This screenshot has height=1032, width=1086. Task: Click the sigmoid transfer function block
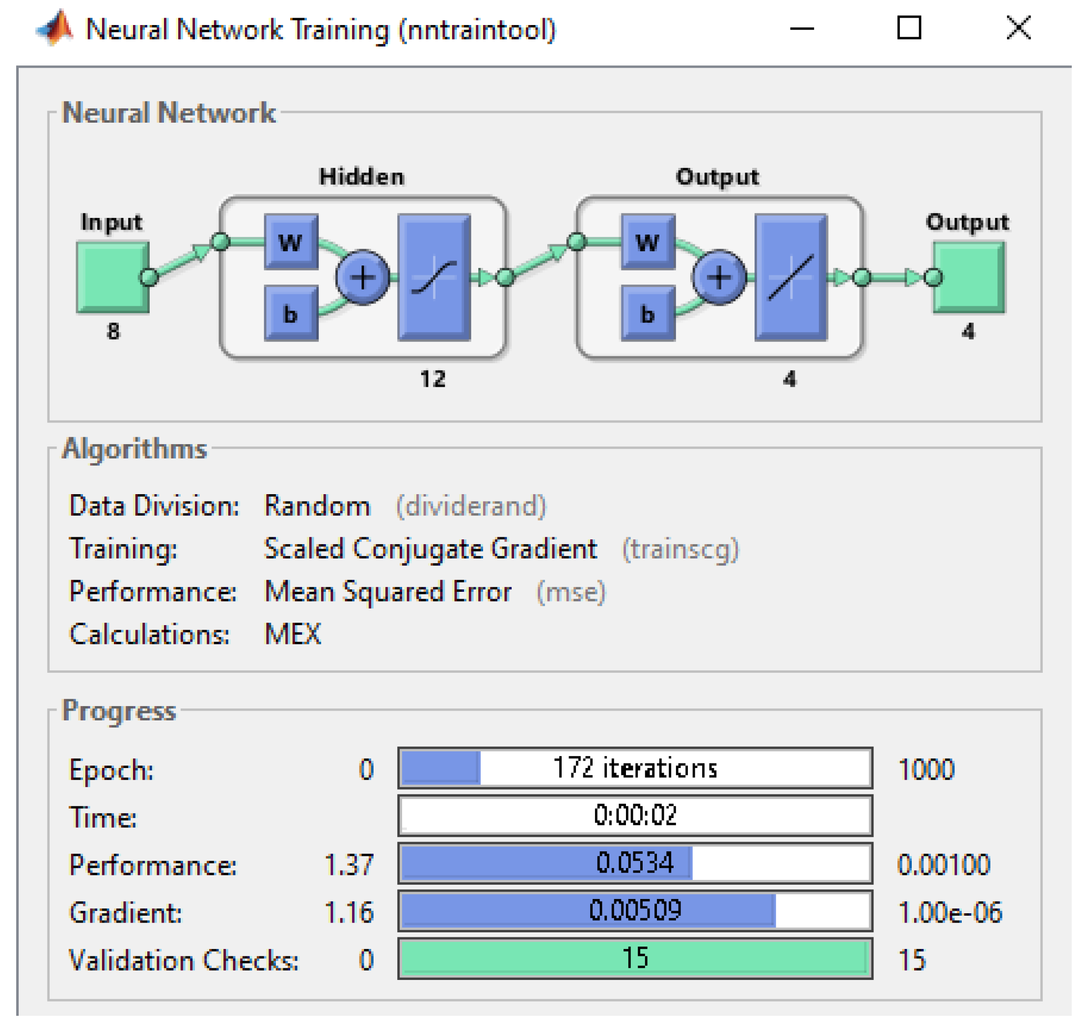tap(434, 277)
